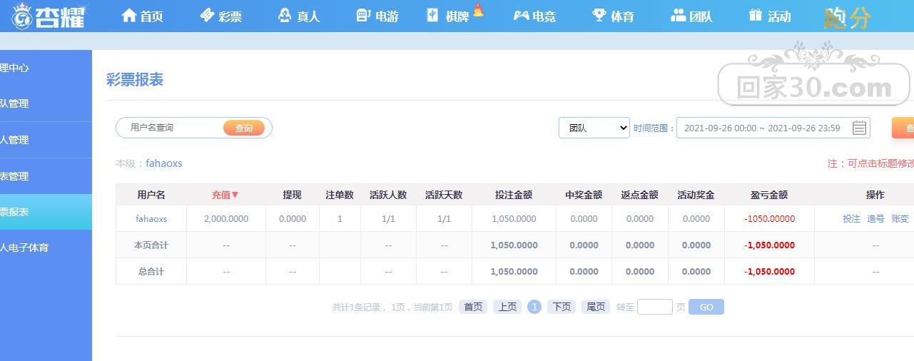Click the 活跃人数 column header
This screenshot has height=361, width=914.
click(x=388, y=195)
